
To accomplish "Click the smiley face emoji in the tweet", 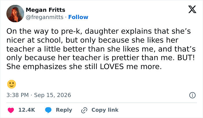I will coord(12,84).
